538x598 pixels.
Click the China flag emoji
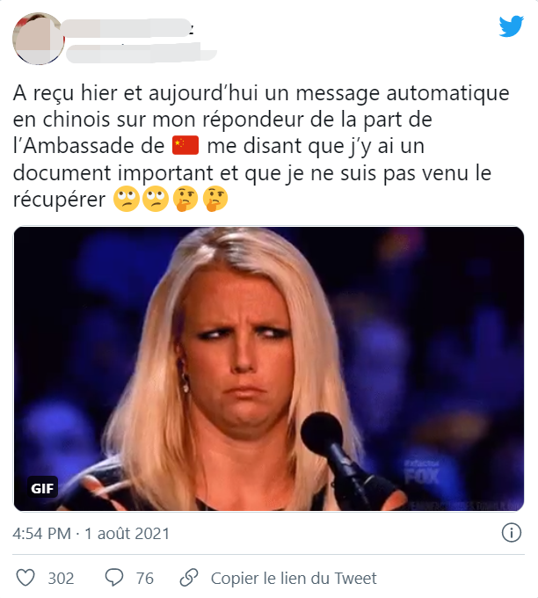coord(185,145)
